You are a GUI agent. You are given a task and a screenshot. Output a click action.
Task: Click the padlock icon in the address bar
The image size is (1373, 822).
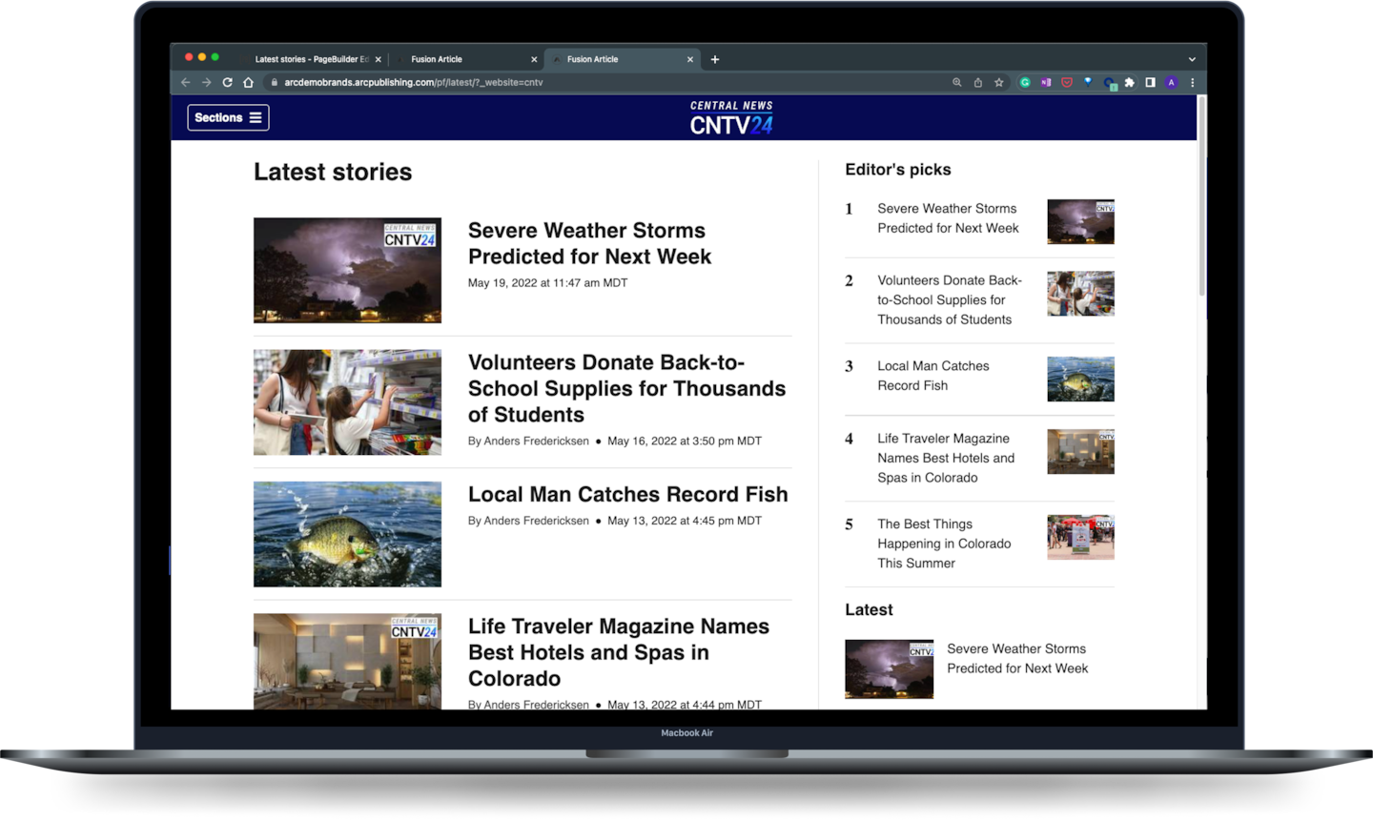pos(274,82)
